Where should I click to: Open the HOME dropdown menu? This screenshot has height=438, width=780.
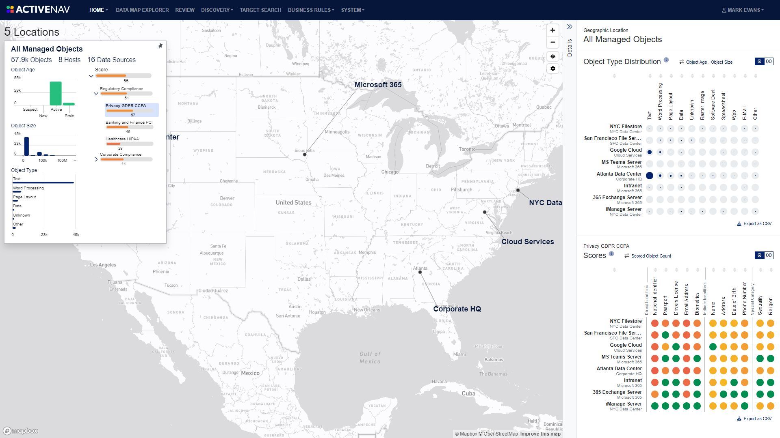tap(98, 10)
